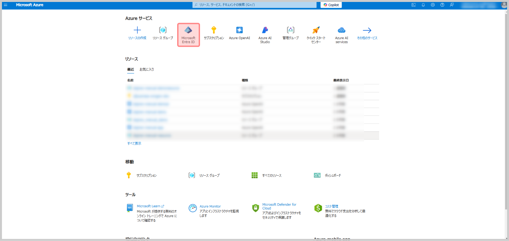The image size is (509, 241).
Task: Open the 管理グループ service icon
Action: [291, 30]
